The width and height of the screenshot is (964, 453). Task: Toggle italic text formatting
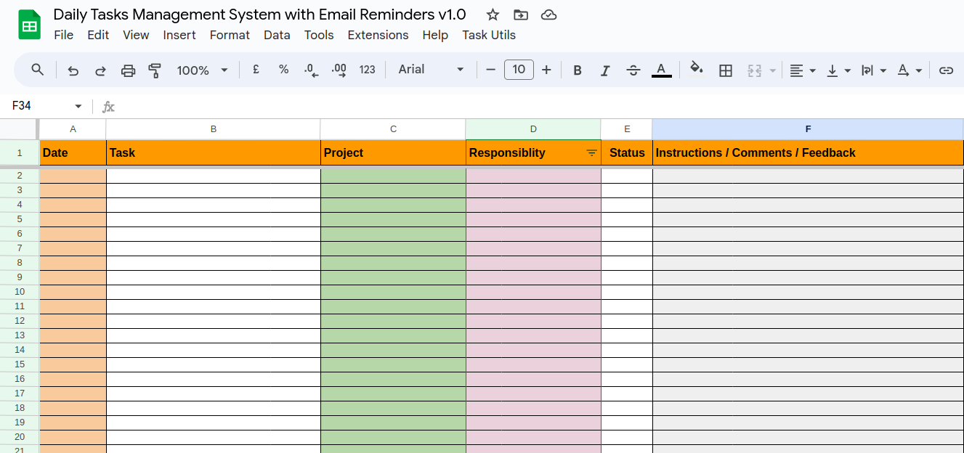coord(604,70)
